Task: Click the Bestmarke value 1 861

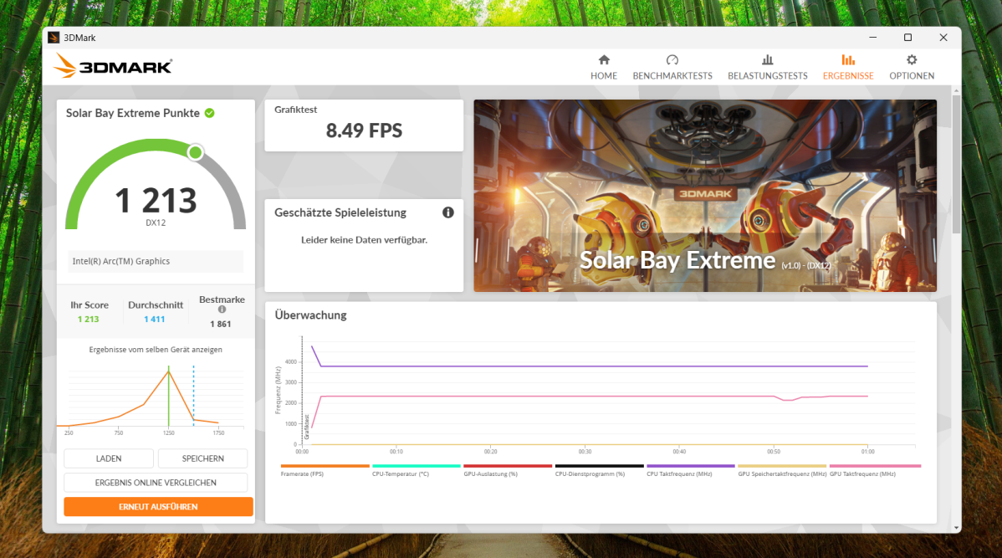Action: pyautogui.click(x=221, y=324)
